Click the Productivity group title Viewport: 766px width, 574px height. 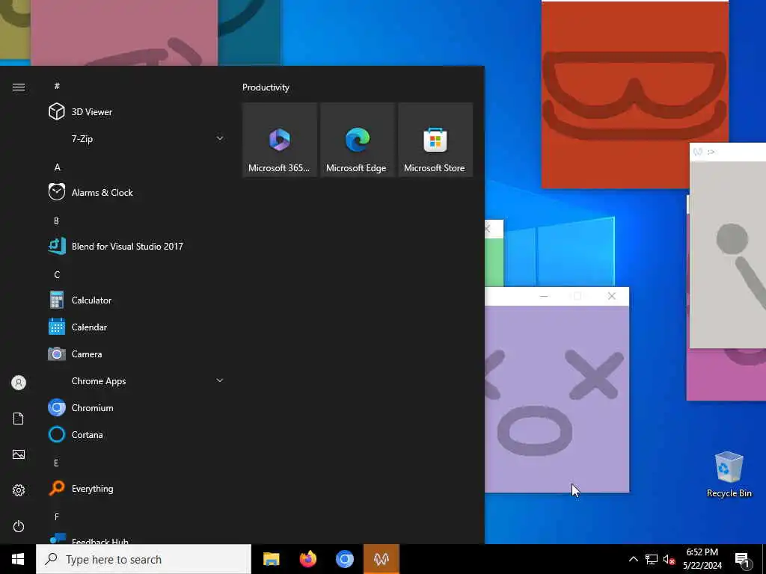click(266, 87)
